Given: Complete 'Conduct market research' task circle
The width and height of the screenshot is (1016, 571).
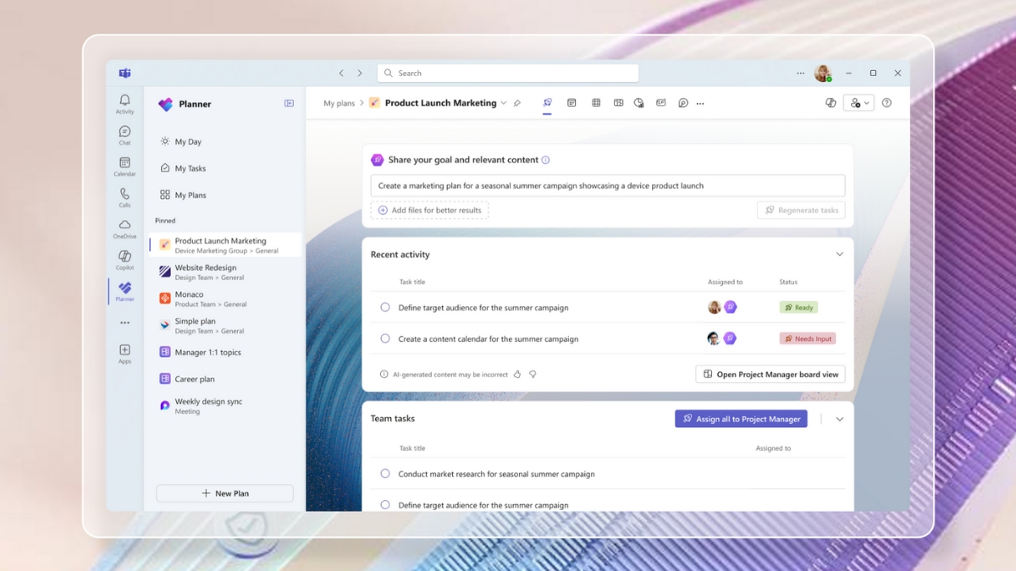Looking at the screenshot, I should point(385,474).
